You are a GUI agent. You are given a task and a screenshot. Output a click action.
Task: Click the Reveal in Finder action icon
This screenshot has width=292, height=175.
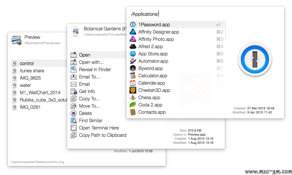[74, 69]
